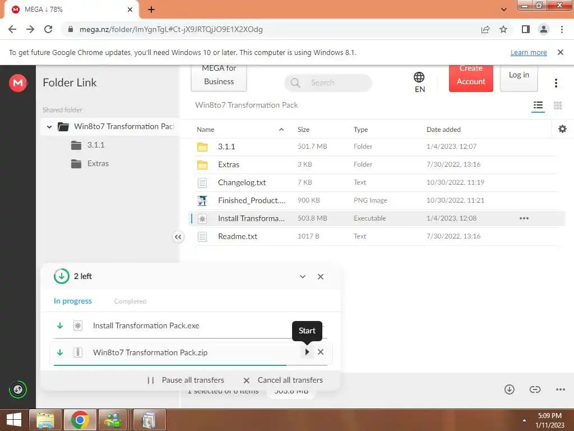Switch to grid thumbnail view
This screenshot has width=574, height=431.
(558, 106)
